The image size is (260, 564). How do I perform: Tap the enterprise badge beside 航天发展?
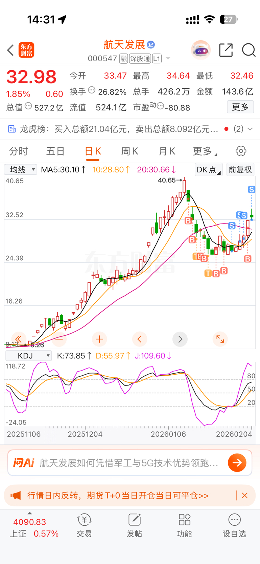[x=151, y=44]
